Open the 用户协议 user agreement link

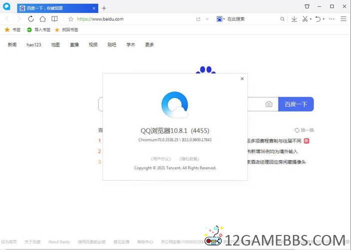pos(161,159)
